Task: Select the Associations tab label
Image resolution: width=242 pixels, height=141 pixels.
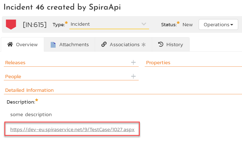Action: [x=124, y=45]
